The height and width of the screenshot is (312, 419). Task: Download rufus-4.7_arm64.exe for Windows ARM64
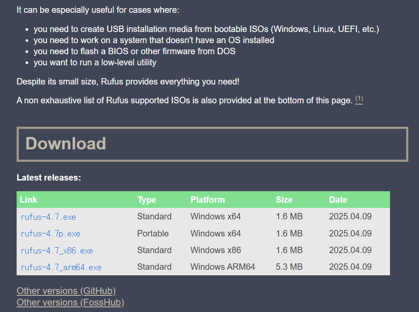coord(61,267)
